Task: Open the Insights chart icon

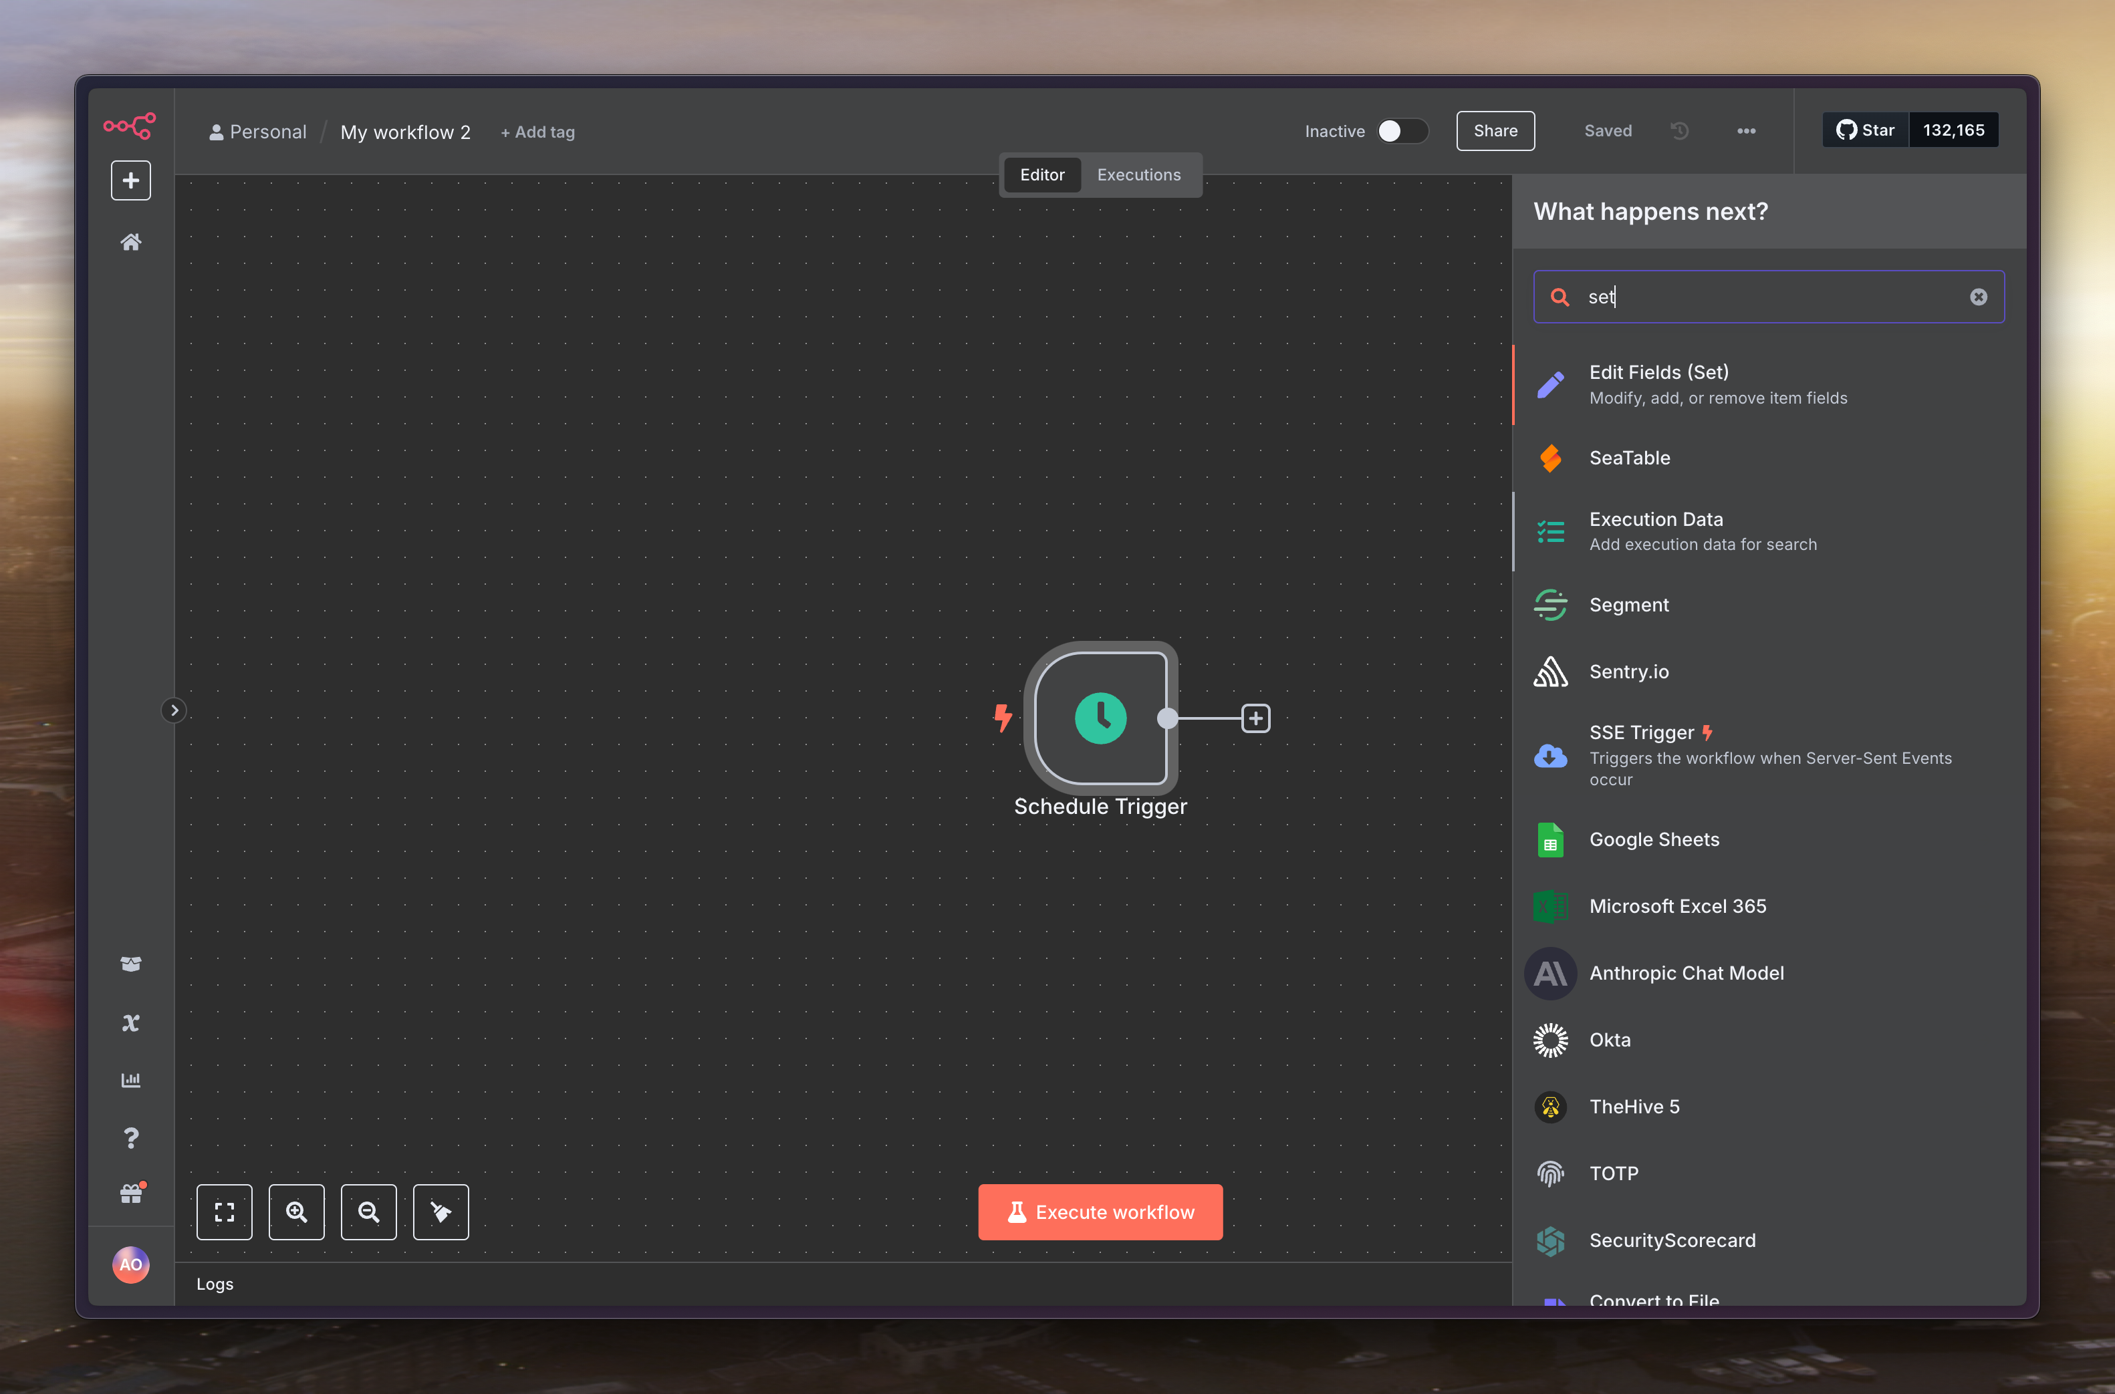Action: [x=131, y=1080]
